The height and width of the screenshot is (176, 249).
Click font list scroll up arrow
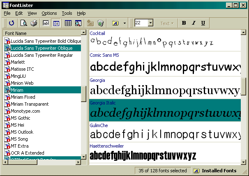click(x=83, y=32)
